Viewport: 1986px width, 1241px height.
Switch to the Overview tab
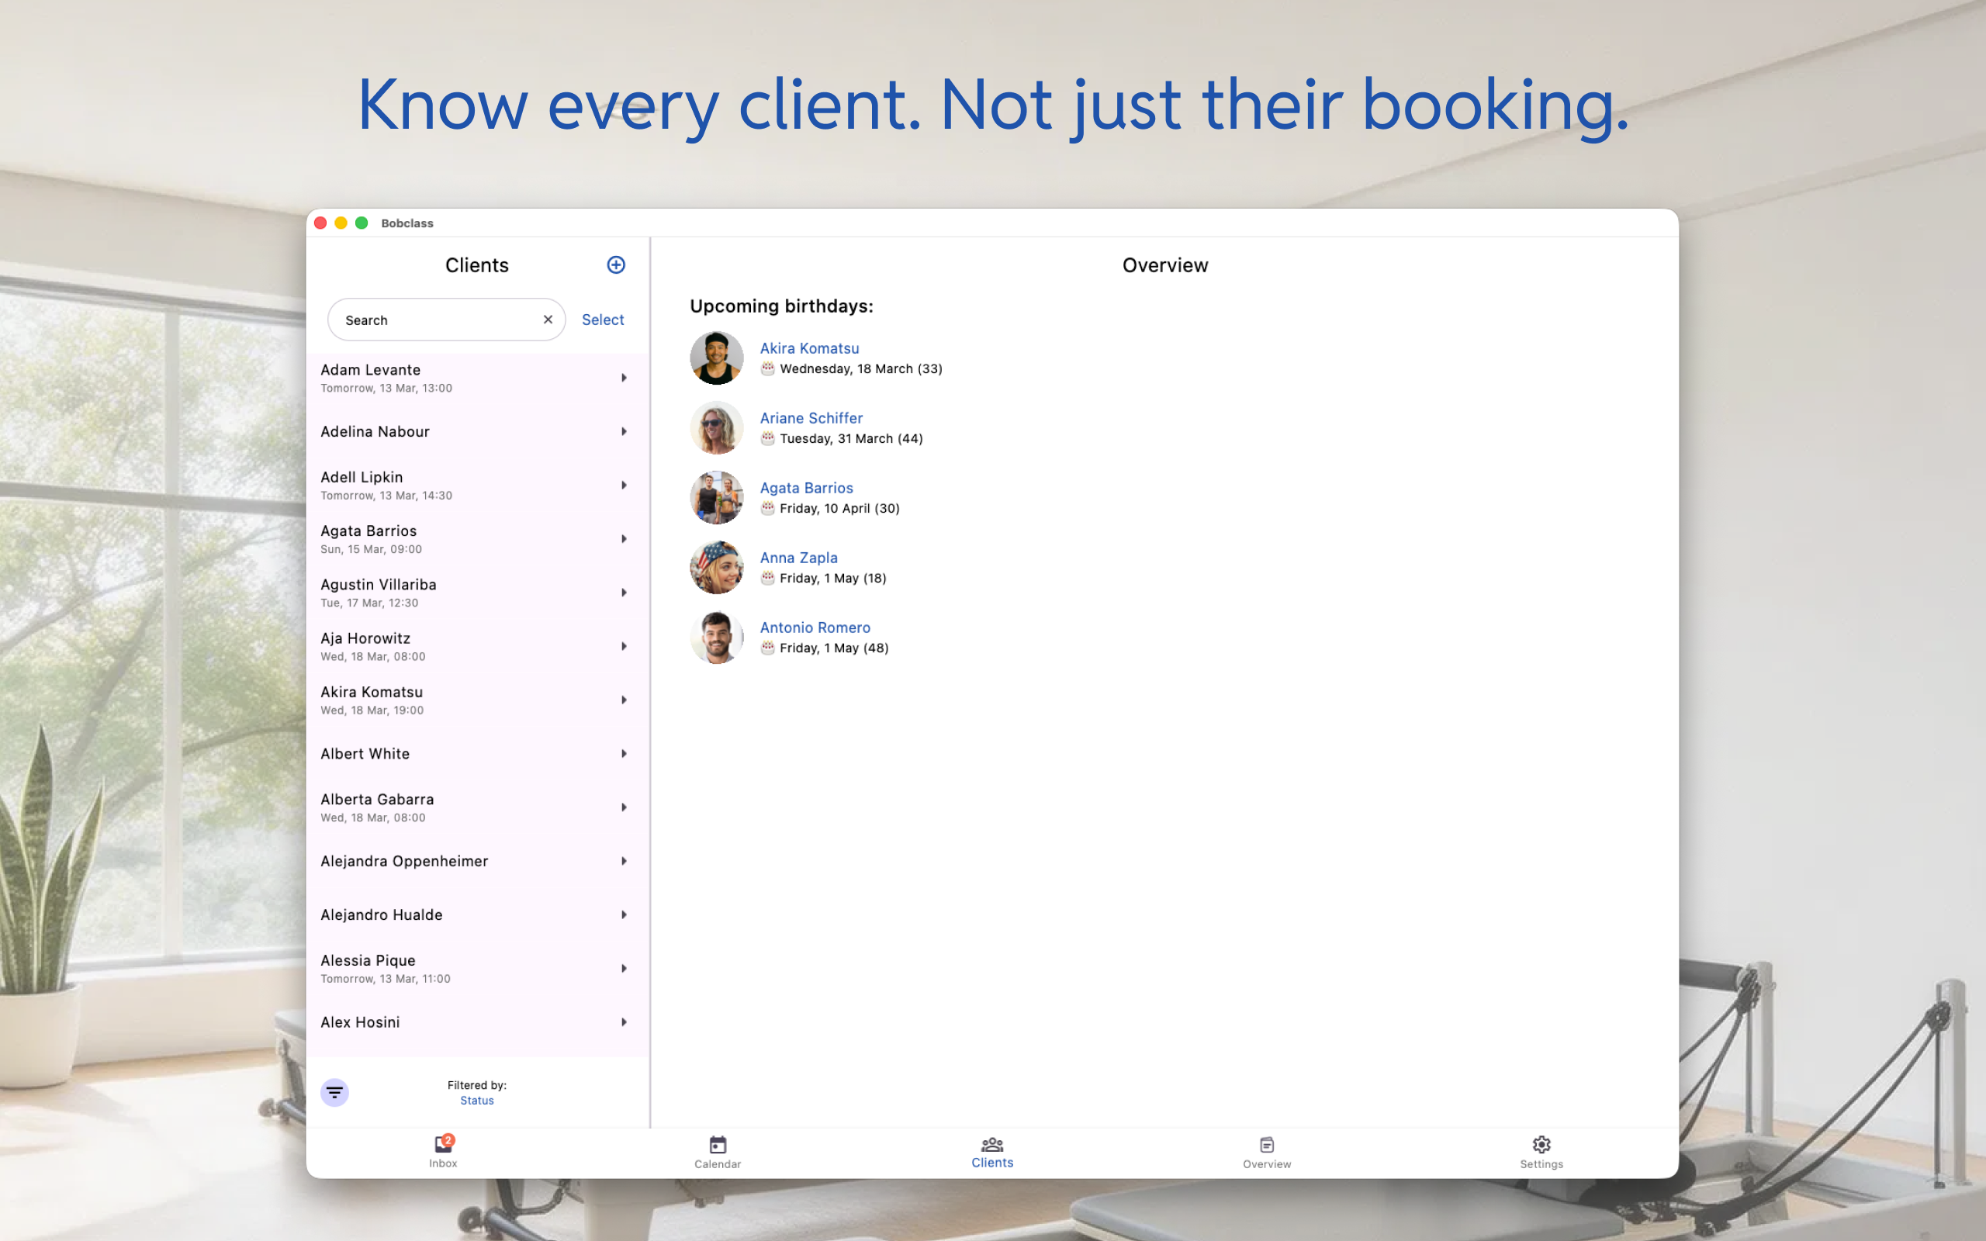coord(1266,1153)
